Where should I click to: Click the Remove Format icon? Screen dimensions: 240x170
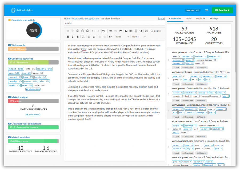pyautogui.click(x=83, y=37)
